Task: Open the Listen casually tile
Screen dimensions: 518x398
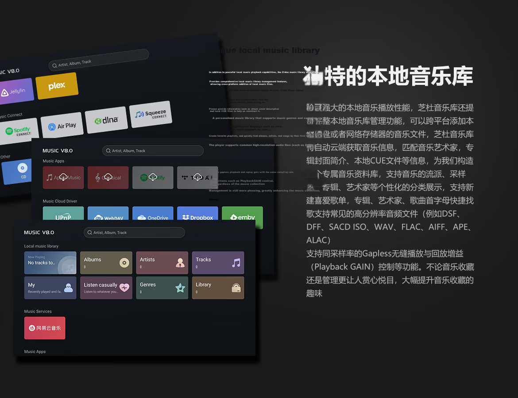Action: pyautogui.click(x=106, y=288)
